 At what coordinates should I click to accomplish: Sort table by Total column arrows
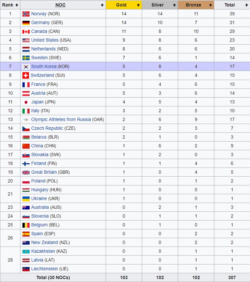pyautogui.click(x=246, y=5)
